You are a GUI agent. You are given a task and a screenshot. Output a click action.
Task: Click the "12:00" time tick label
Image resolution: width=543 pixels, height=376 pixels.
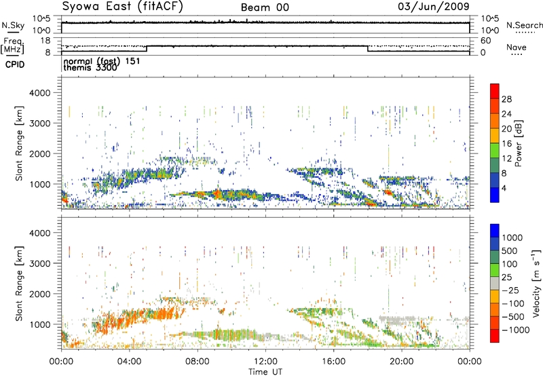click(265, 362)
